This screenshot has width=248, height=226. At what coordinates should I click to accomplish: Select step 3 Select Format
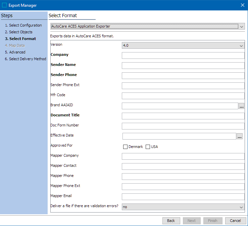(x=20, y=39)
